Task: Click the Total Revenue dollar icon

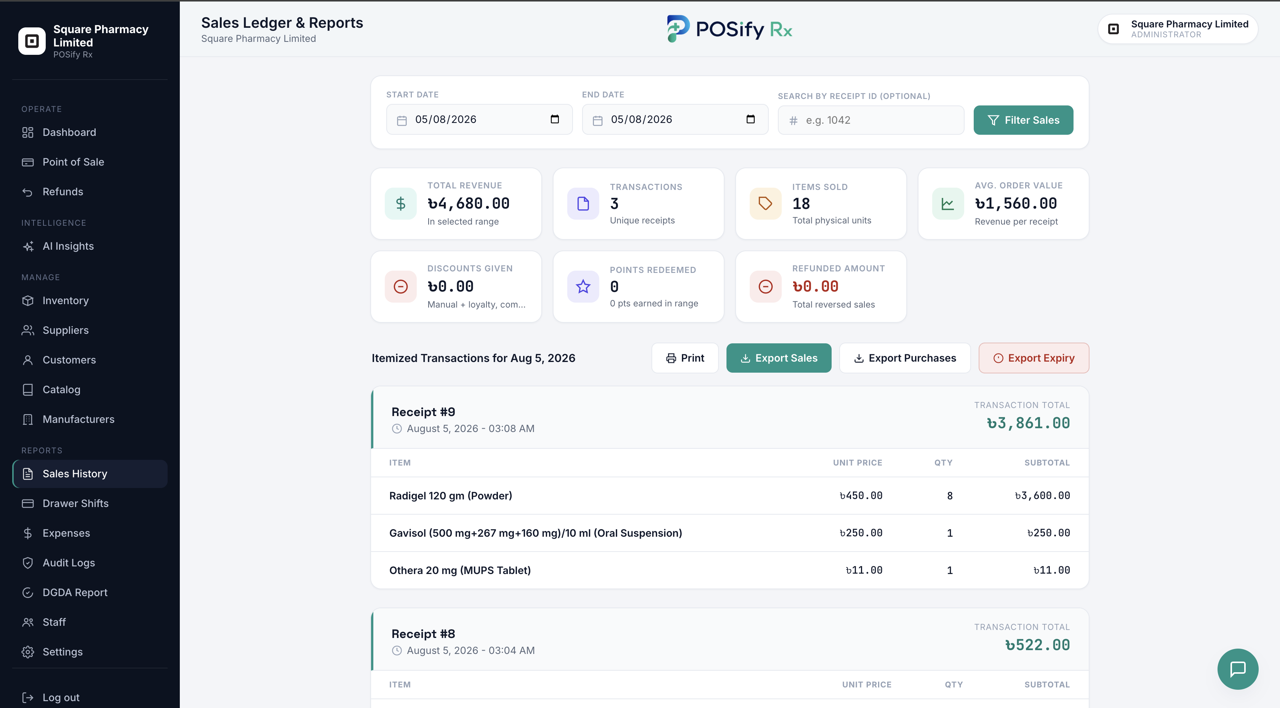Action: [x=400, y=204]
